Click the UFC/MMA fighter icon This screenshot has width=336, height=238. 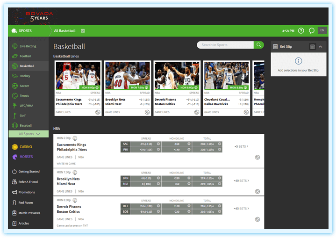click(14, 106)
